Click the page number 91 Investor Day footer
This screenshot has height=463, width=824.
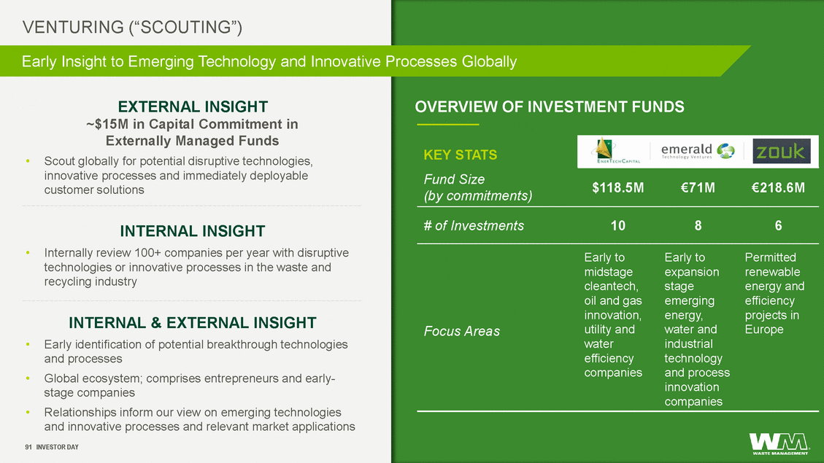(x=52, y=447)
